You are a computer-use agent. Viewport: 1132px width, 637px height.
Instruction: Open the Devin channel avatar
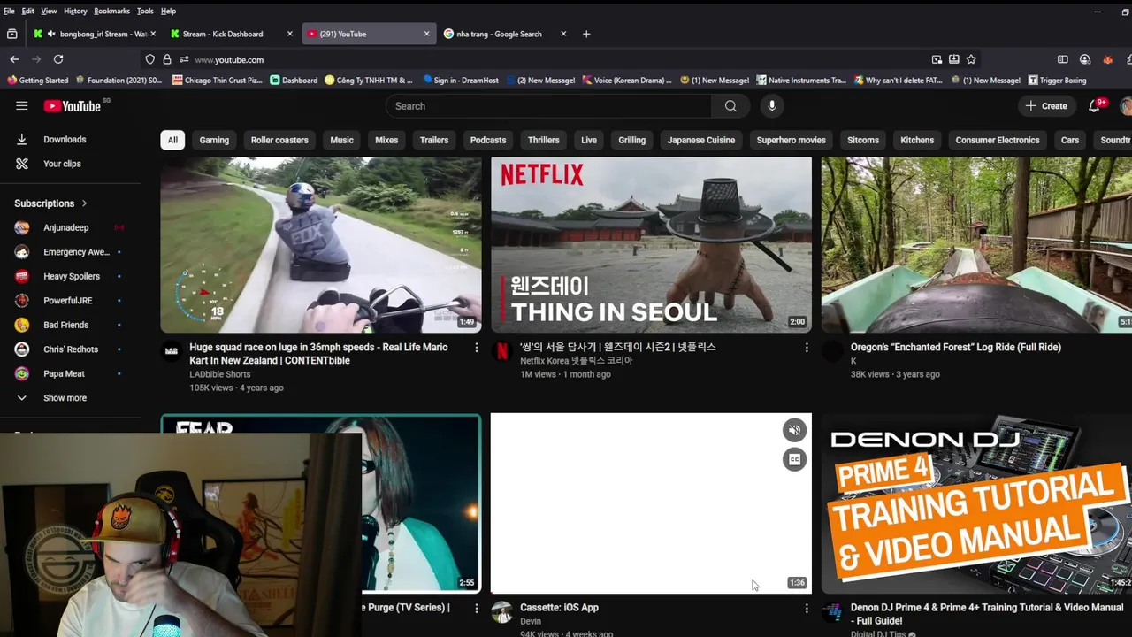coord(501,612)
